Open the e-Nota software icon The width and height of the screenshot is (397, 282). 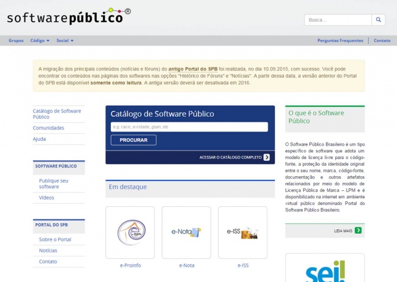[186, 232]
